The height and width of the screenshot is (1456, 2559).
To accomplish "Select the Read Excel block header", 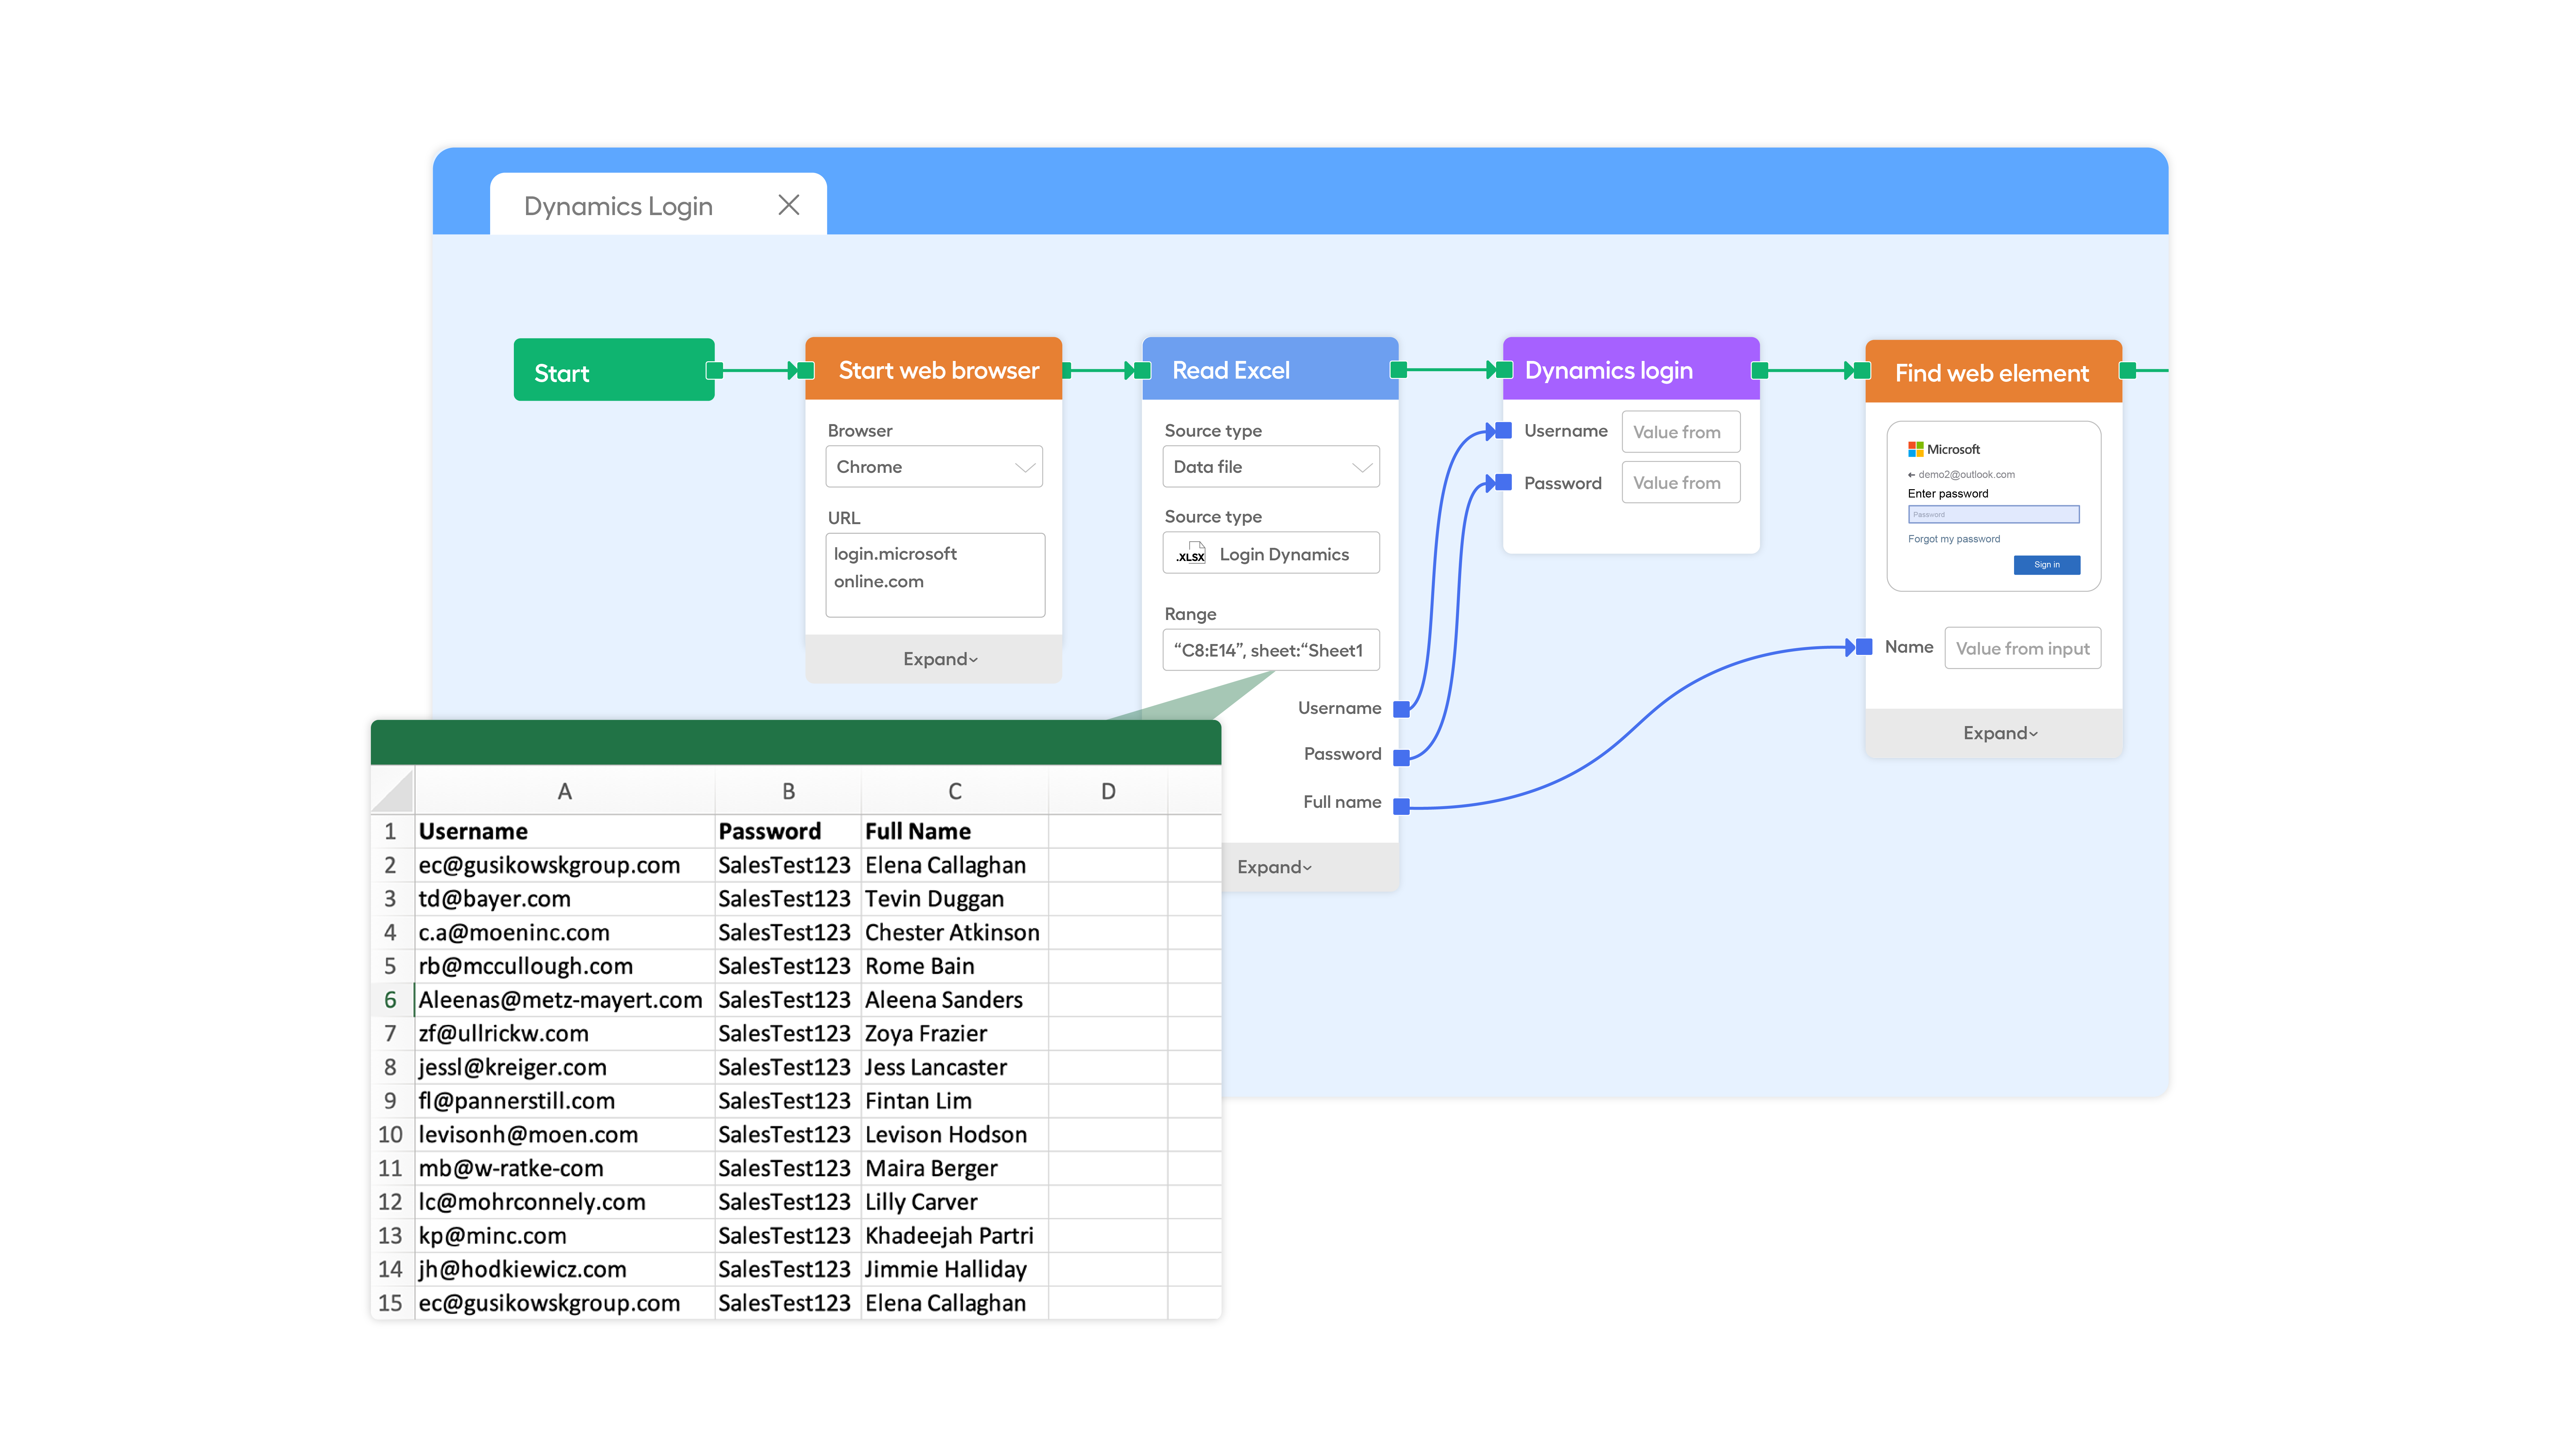I will pos(1270,369).
